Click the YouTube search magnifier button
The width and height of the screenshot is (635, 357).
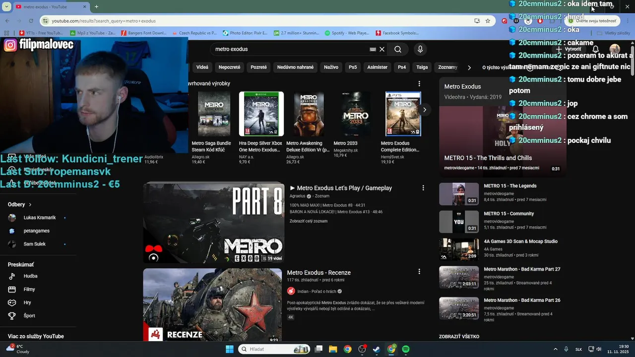(x=398, y=49)
